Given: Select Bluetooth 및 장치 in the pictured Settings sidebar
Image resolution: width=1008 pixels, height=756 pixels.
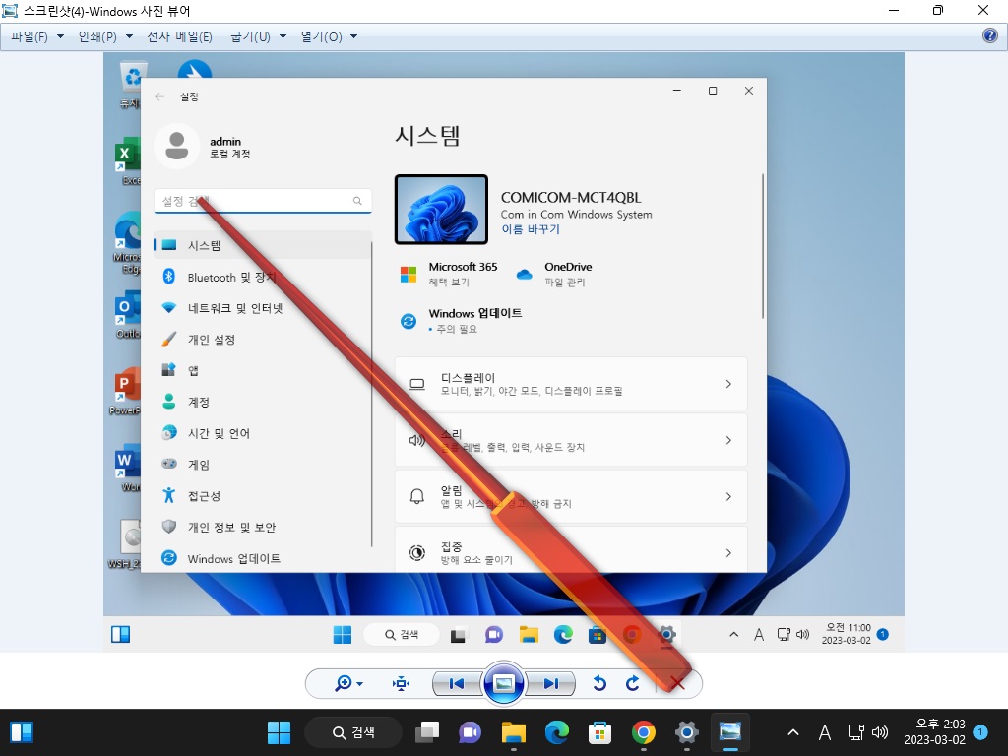Looking at the screenshot, I should pyautogui.click(x=262, y=277).
